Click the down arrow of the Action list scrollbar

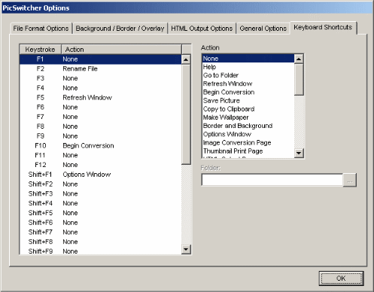[299, 153]
